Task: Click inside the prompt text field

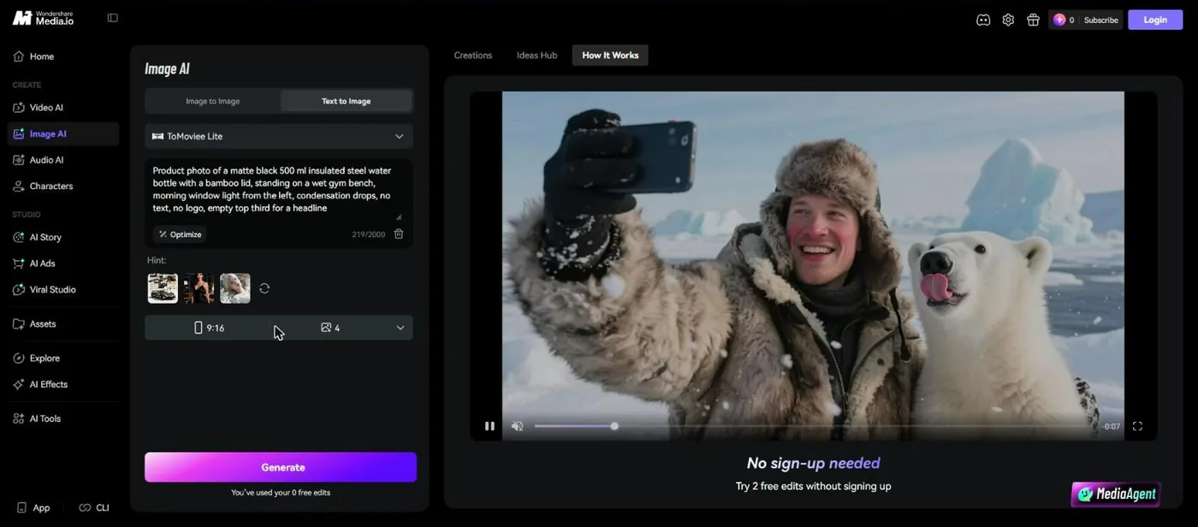Action: [x=279, y=189]
